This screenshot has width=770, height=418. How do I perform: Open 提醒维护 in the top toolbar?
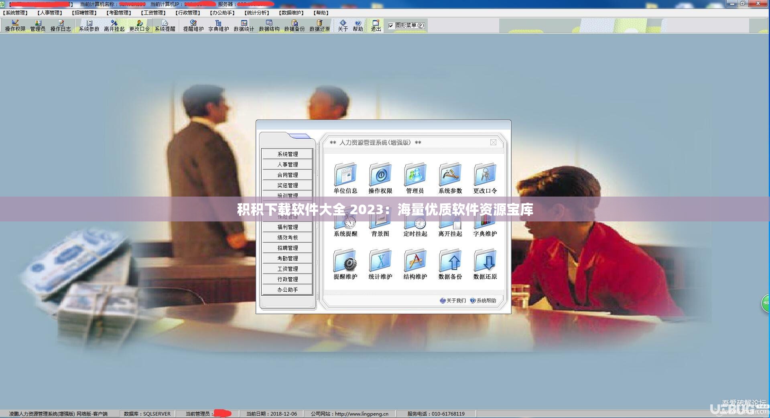point(193,26)
